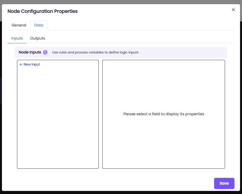Open the Outputs sub-tab
The image size is (242, 194).
click(x=38, y=38)
